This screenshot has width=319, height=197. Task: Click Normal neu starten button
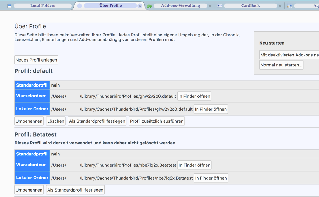281,65
